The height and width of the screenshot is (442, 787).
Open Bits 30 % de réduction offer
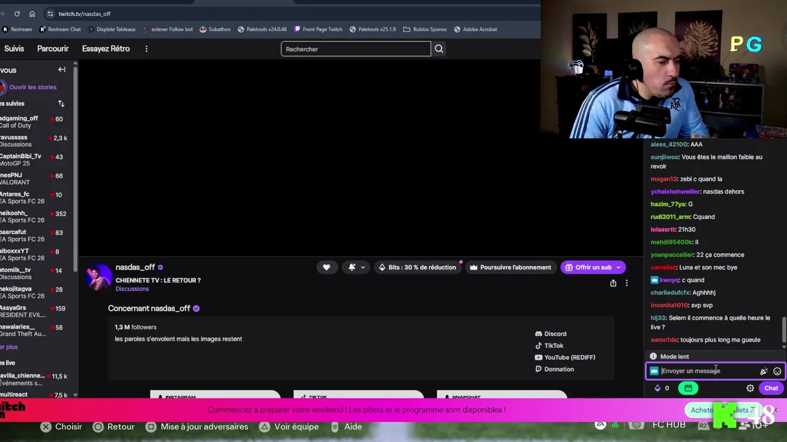pos(417,267)
